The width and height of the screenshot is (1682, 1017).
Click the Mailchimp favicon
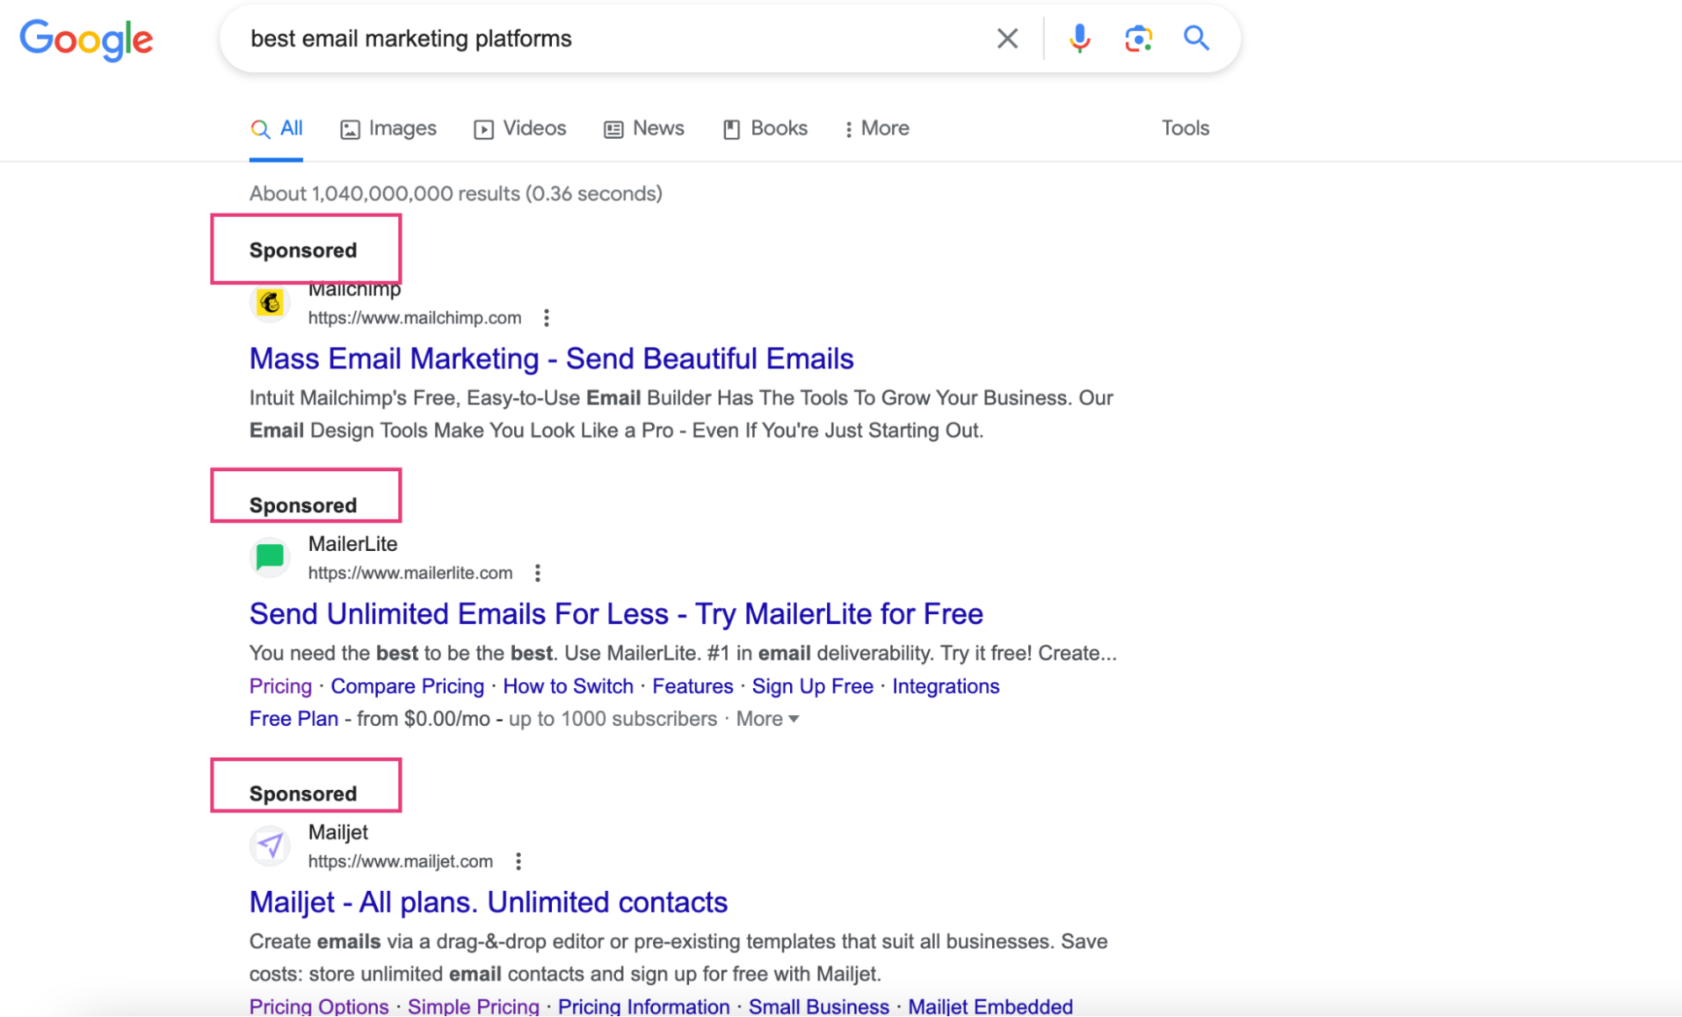coord(270,303)
